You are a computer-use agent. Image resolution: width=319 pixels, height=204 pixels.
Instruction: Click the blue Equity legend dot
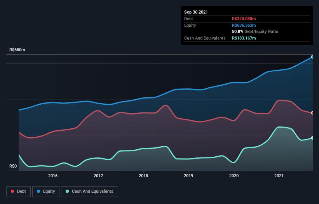(38, 192)
